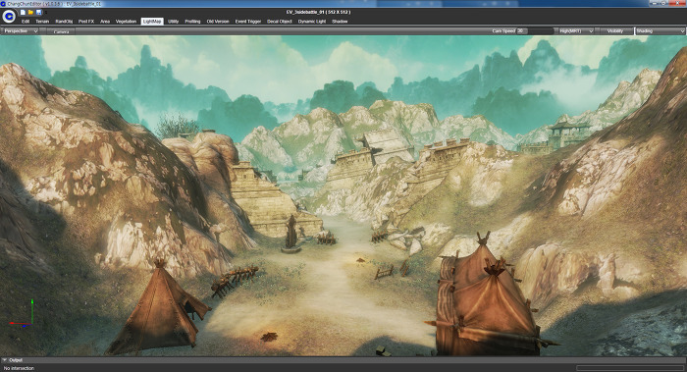Click the 'EV_3sidebattle_01 ( 512 X 512 )' title text

pyautogui.click(x=318, y=12)
